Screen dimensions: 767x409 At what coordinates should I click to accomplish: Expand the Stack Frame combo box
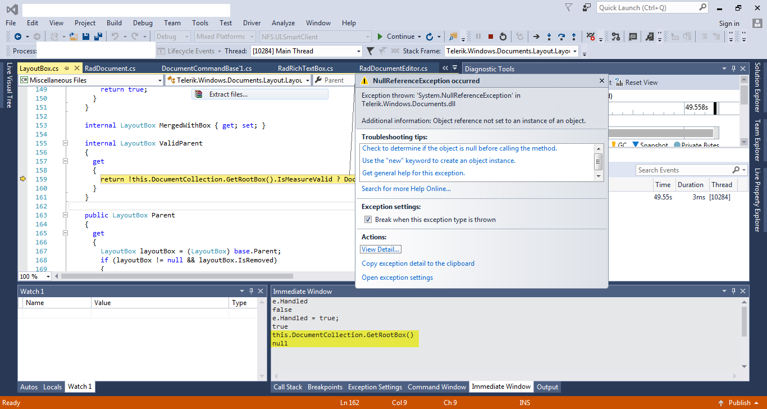[x=575, y=51]
